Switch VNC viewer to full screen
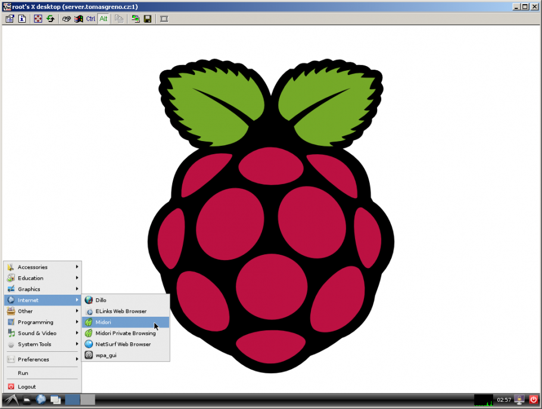Image resolution: width=542 pixels, height=409 pixels. tap(38, 18)
